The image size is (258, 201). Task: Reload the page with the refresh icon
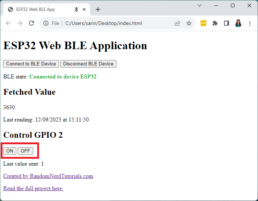(31, 23)
